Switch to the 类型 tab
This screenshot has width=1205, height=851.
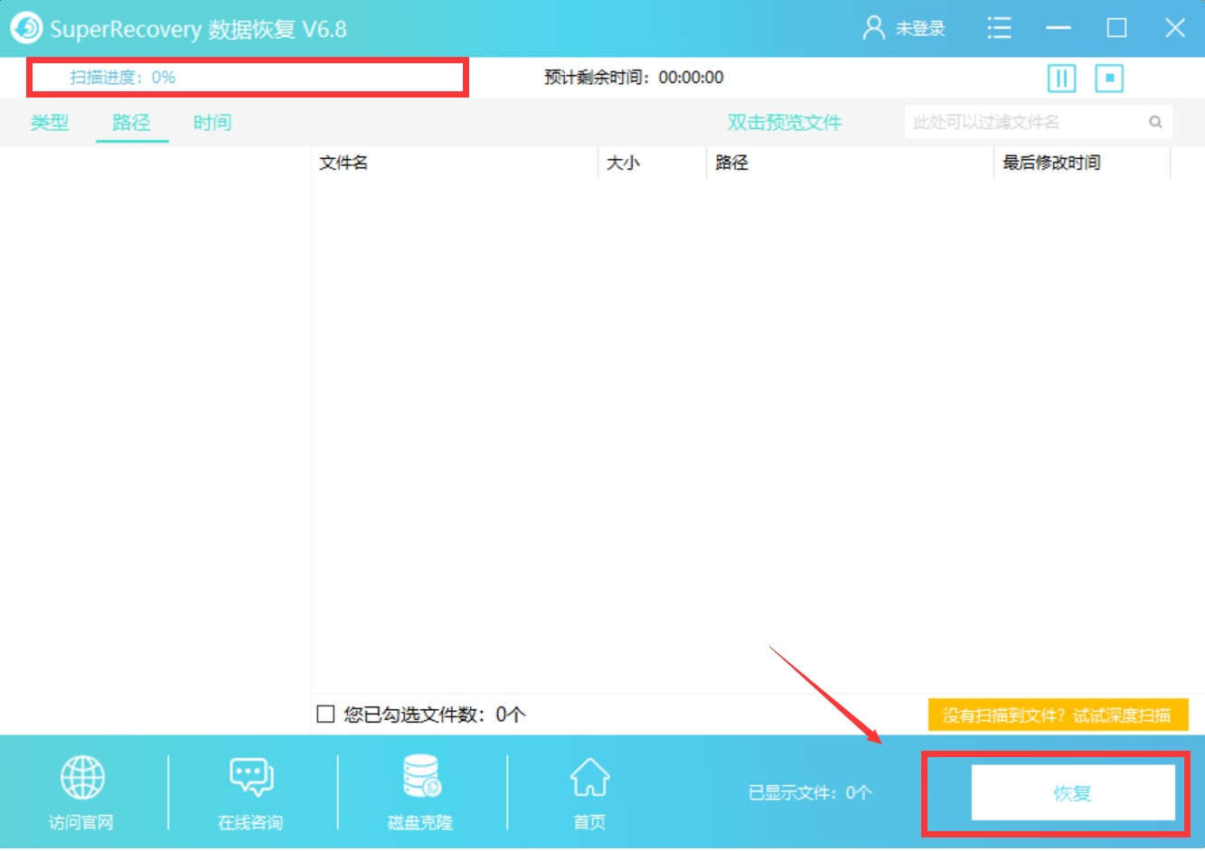50,122
